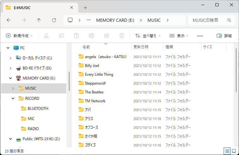239x155 pixels.
Task: Go back with the left arrow button
Action: pos(9,20)
